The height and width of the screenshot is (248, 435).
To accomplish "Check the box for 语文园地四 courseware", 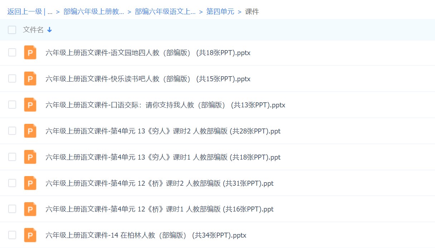I will pyautogui.click(x=12, y=53).
